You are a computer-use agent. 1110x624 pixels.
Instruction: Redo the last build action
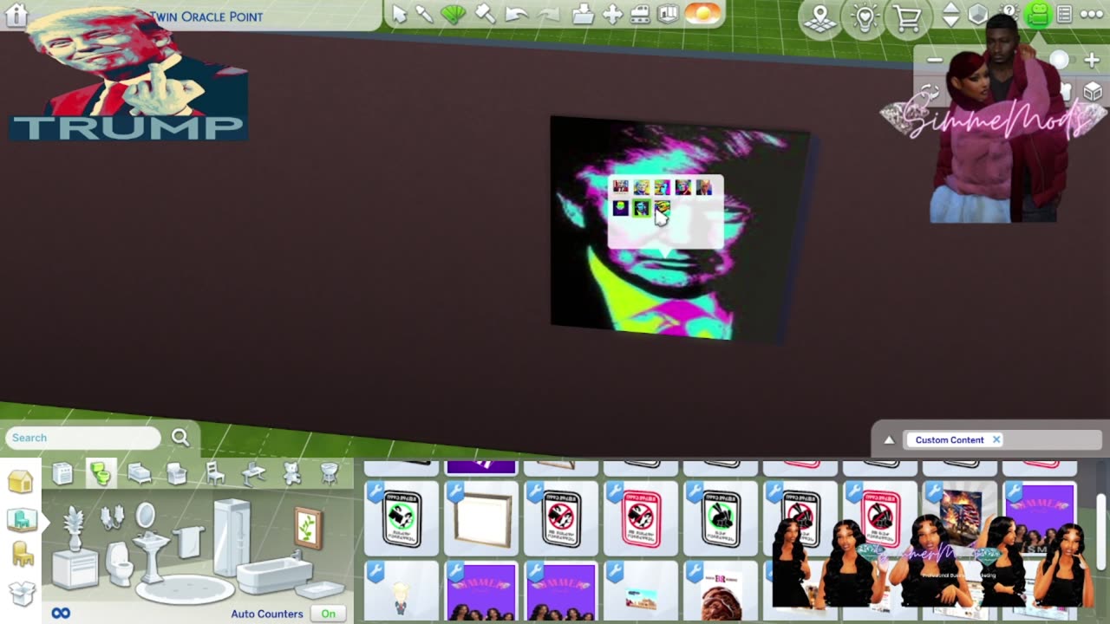click(548, 14)
